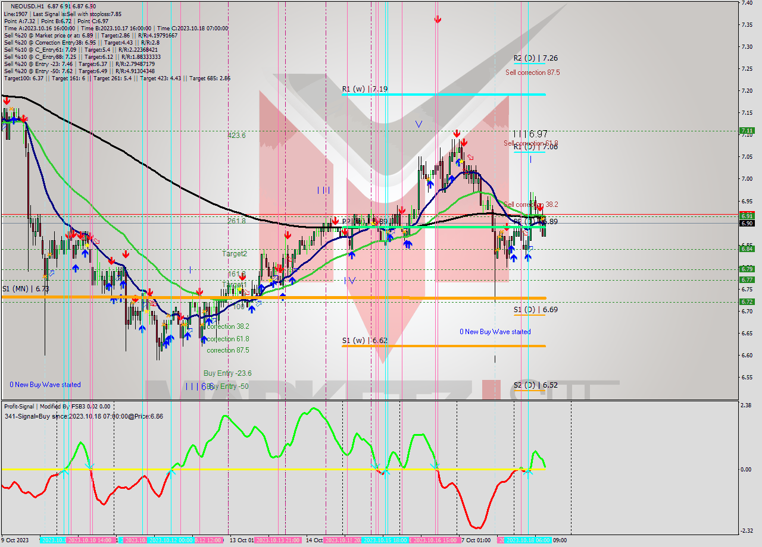Click the '161.8' Fibonacci level label
Image resolution: width=762 pixels, height=547 pixels.
[236, 274]
